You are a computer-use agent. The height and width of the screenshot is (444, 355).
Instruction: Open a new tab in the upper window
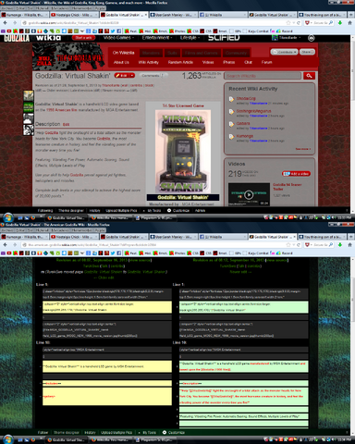tap(350, 15)
